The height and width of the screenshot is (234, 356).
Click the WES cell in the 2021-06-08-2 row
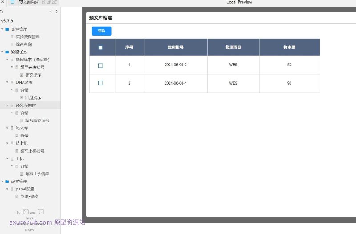coord(233,65)
